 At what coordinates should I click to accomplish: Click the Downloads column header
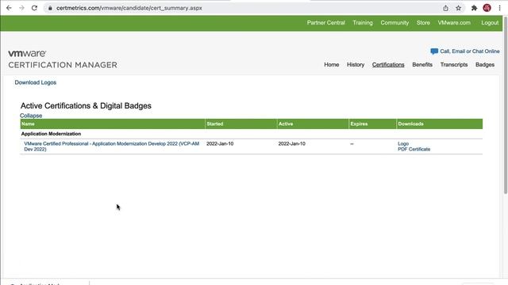tap(440, 123)
